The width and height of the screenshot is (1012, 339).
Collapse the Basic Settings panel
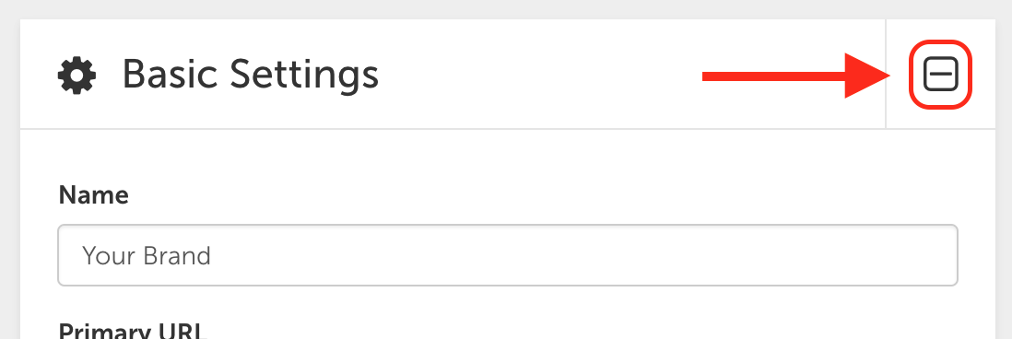click(940, 75)
